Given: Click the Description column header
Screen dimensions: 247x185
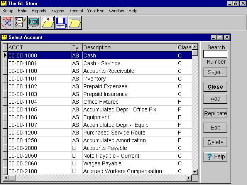Looking at the screenshot, I should (x=129, y=47).
